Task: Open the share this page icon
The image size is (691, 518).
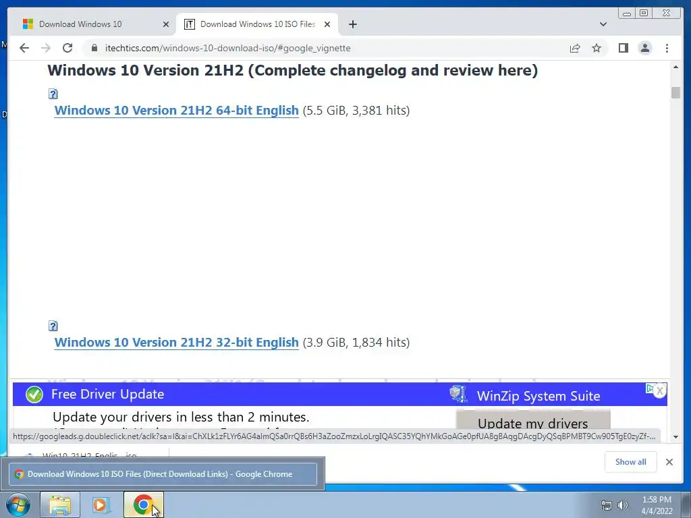Action: pyautogui.click(x=575, y=48)
